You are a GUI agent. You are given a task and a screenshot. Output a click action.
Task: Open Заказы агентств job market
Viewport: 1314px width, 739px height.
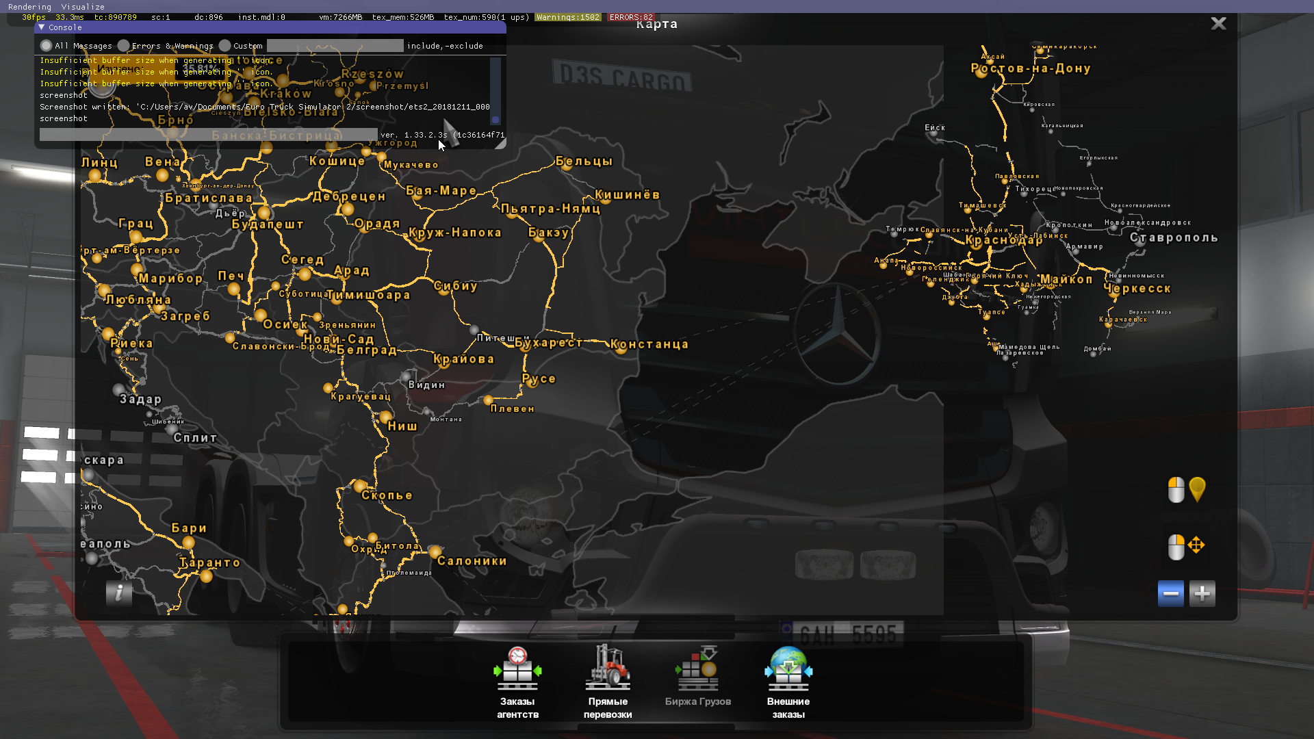pos(517,682)
